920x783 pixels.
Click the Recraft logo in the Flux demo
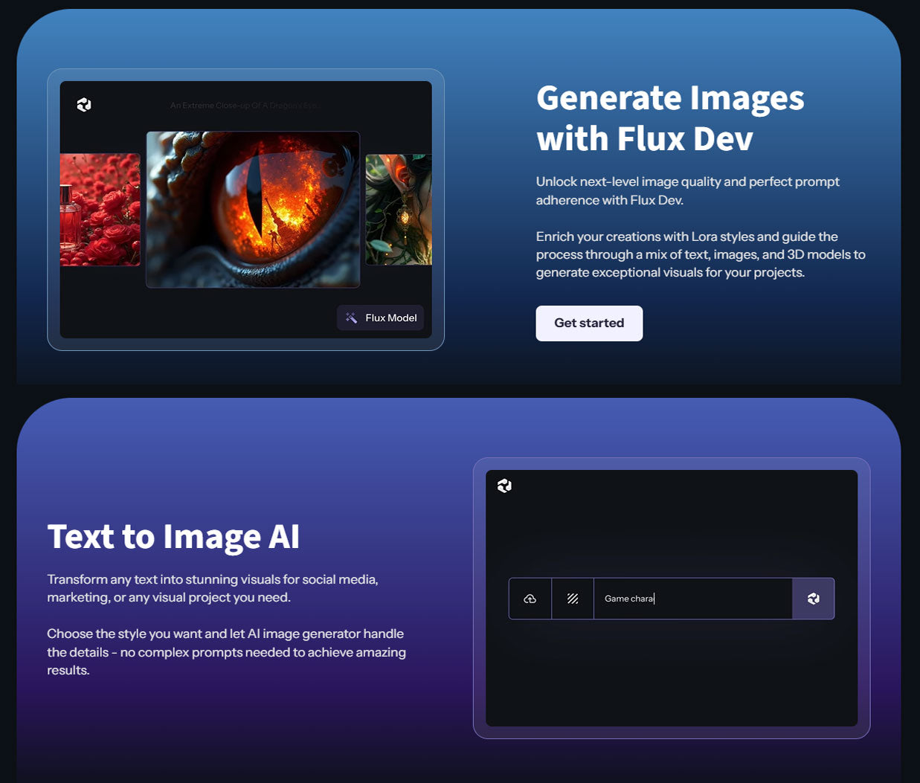tap(83, 104)
